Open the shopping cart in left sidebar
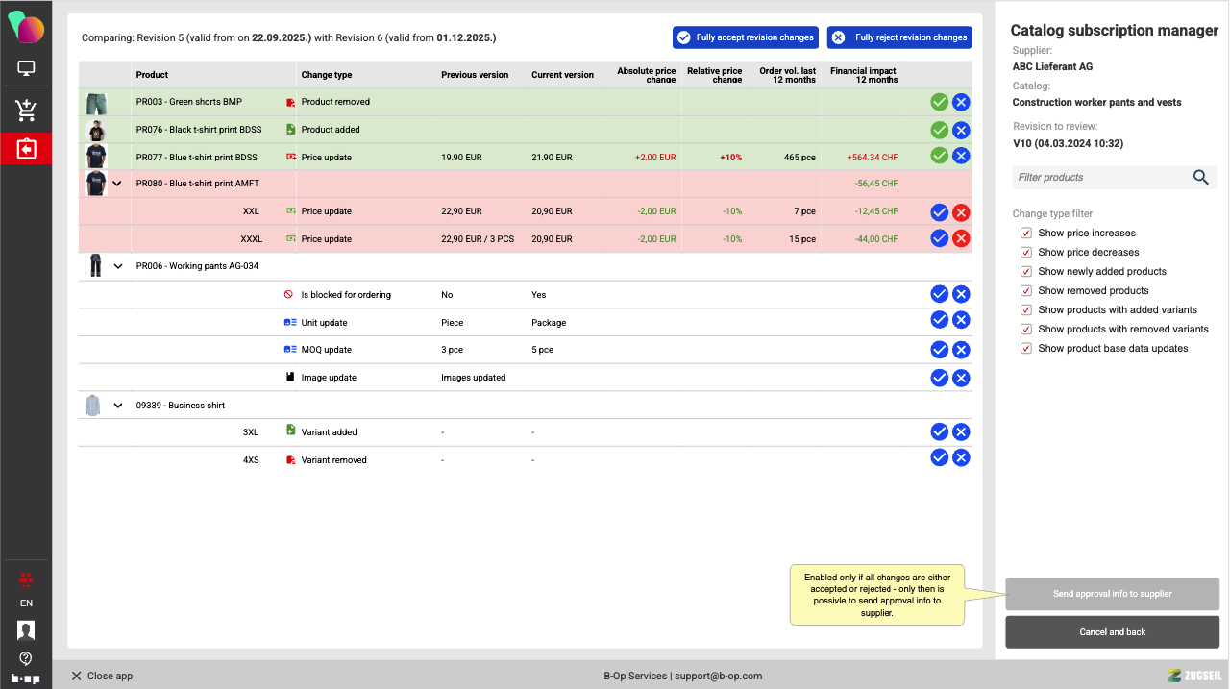This screenshot has height=689, width=1230. [x=26, y=111]
